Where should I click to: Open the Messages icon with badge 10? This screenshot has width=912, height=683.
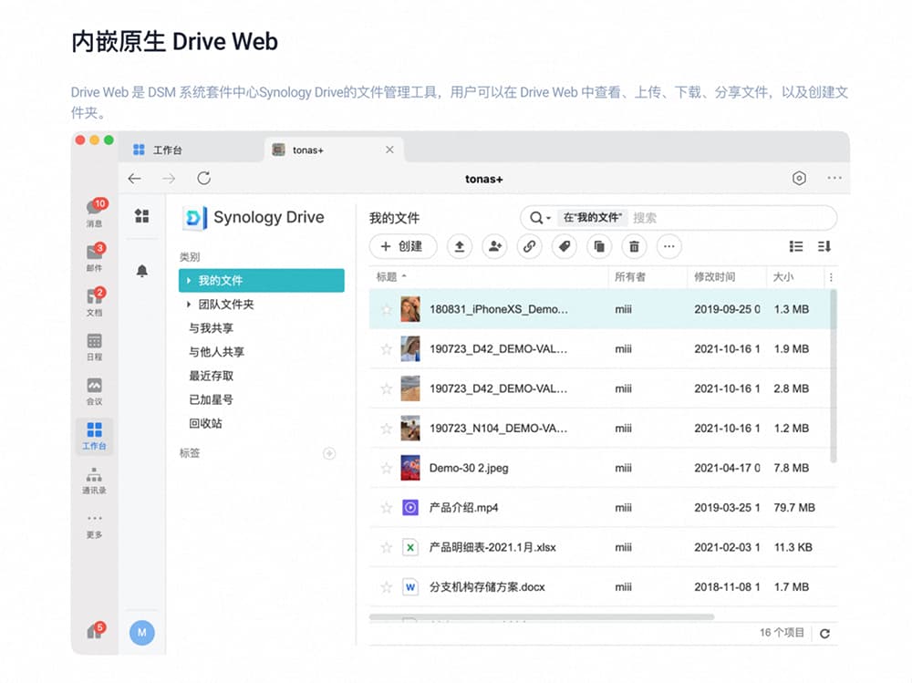click(x=95, y=212)
